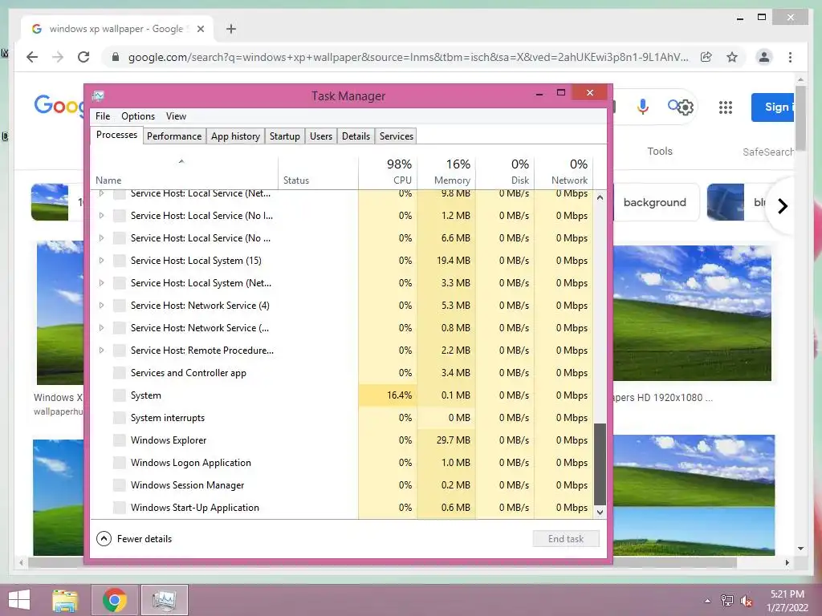Click the Chrome icon on the taskbar
Image resolution: width=822 pixels, height=616 pixels.
(114, 600)
